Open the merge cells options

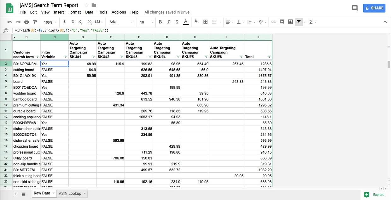pyautogui.click(x=214, y=22)
